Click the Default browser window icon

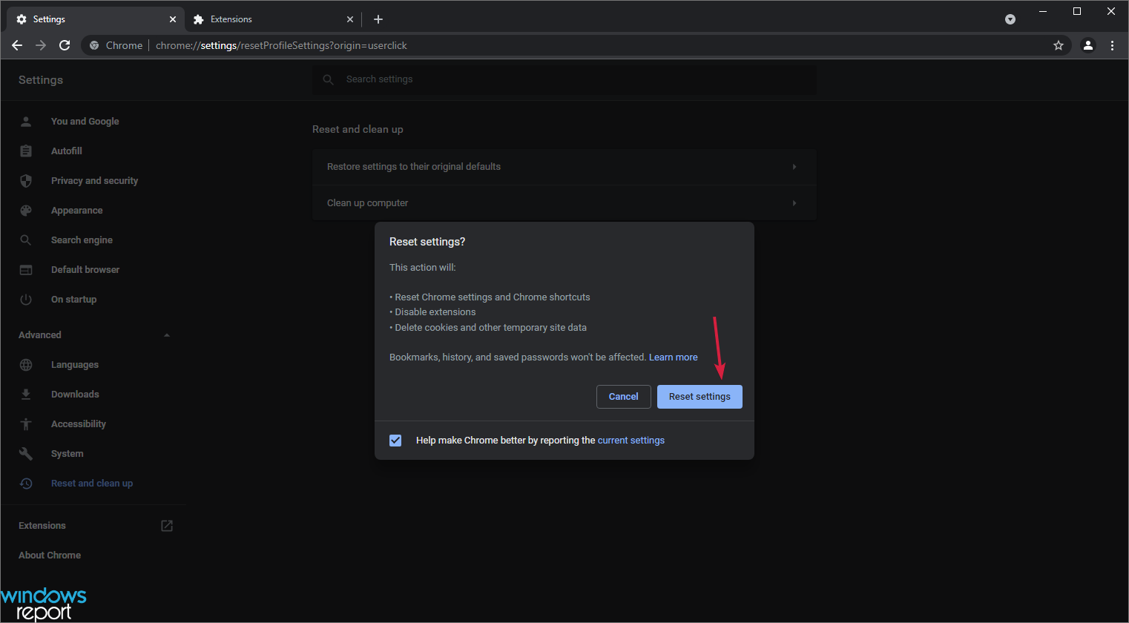(x=26, y=269)
